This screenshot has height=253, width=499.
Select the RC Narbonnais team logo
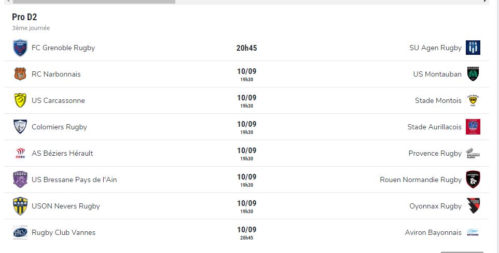tap(20, 74)
